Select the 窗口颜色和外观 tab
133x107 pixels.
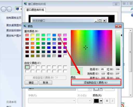[x=35, y=10]
